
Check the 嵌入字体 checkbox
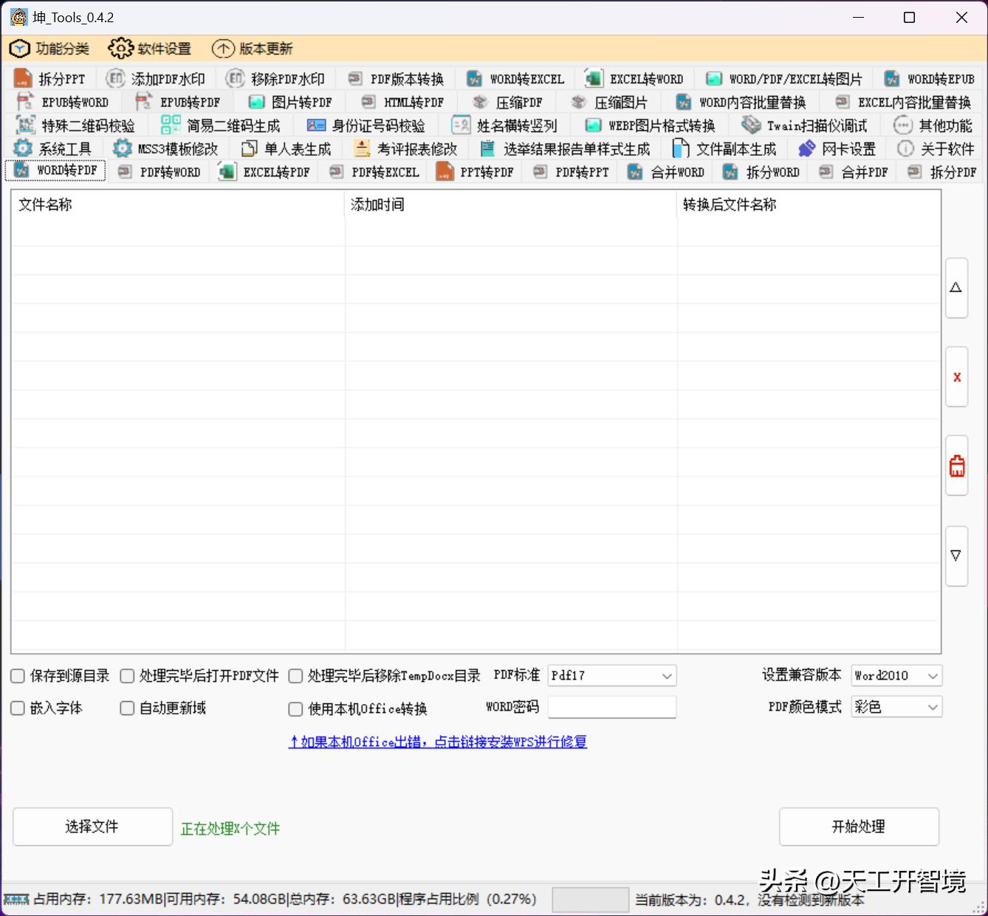click(x=17, y=708)
